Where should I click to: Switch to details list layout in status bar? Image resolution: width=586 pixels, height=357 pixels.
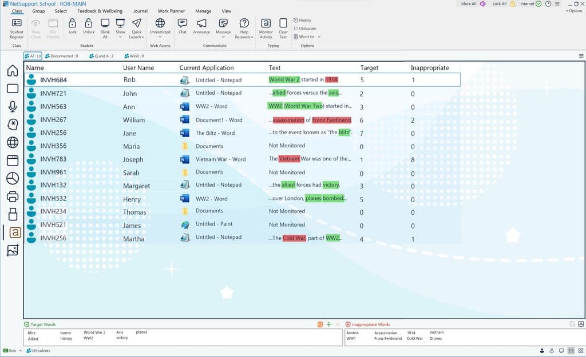[x=571, y=351]
